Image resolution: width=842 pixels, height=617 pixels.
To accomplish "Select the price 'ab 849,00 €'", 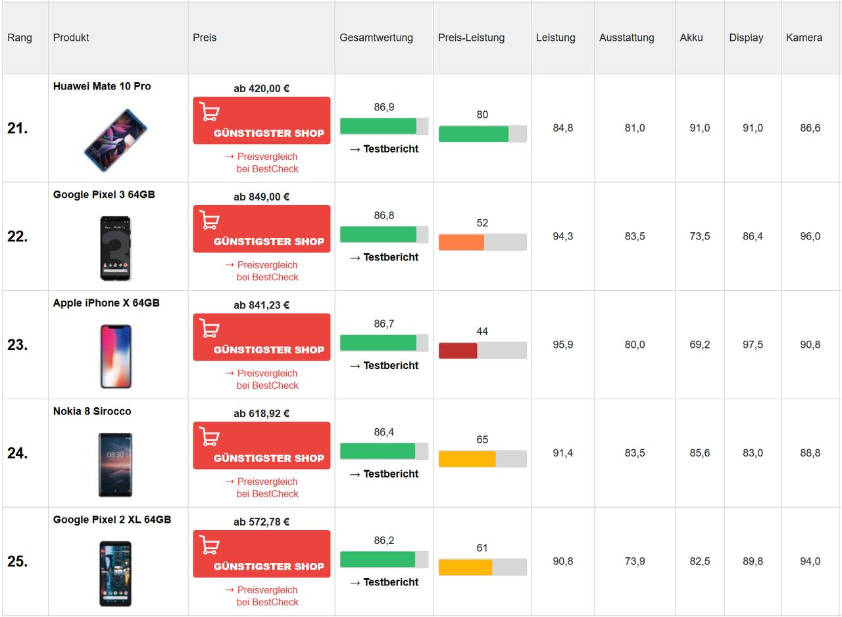I will point(262,197).
